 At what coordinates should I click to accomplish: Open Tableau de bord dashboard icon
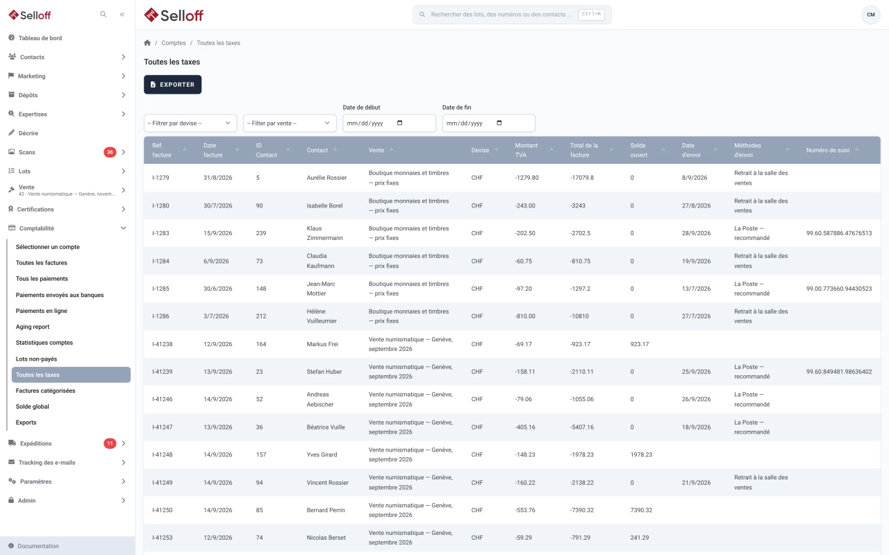point(11,38)
